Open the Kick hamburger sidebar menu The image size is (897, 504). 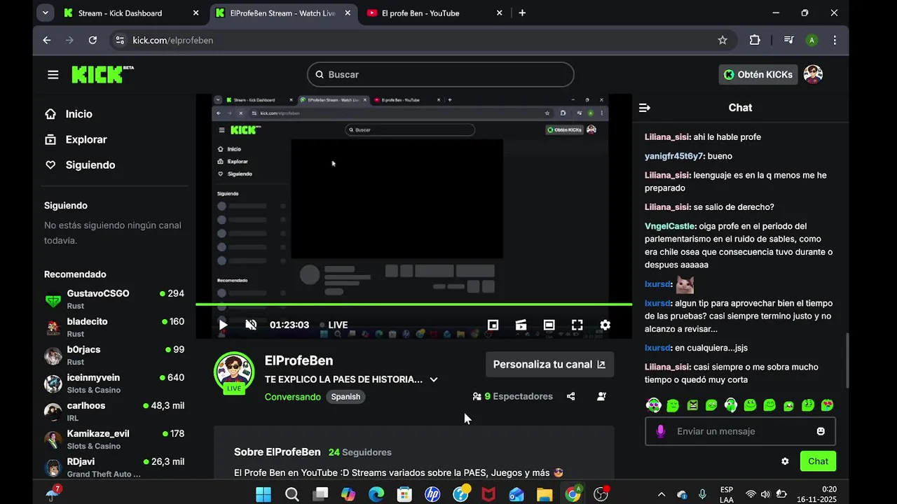pos(53,74)
